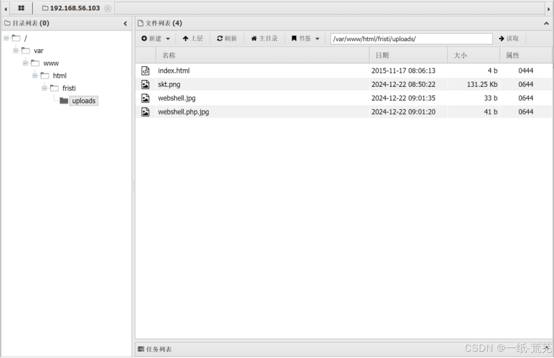
Task: Click date 2015-11-17 08:06:13
Action: 403,70
